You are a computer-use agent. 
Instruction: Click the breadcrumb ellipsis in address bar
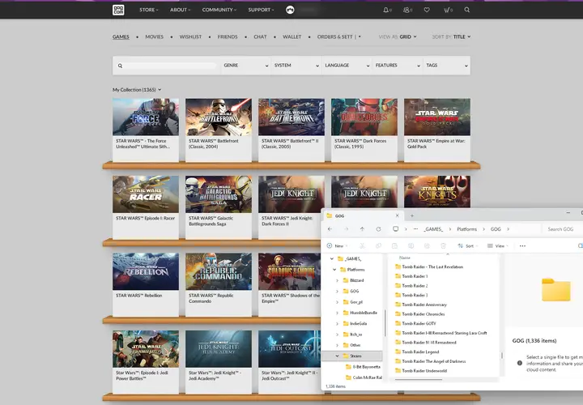pos(415,229)
